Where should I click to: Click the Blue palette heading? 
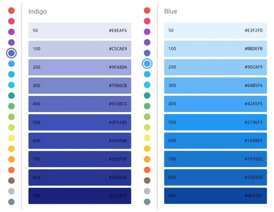(x=170, y=11)
